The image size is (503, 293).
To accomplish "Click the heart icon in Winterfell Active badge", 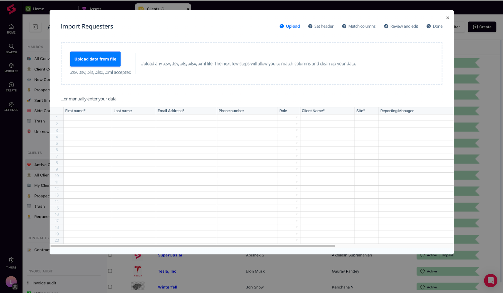I will 422,287.
